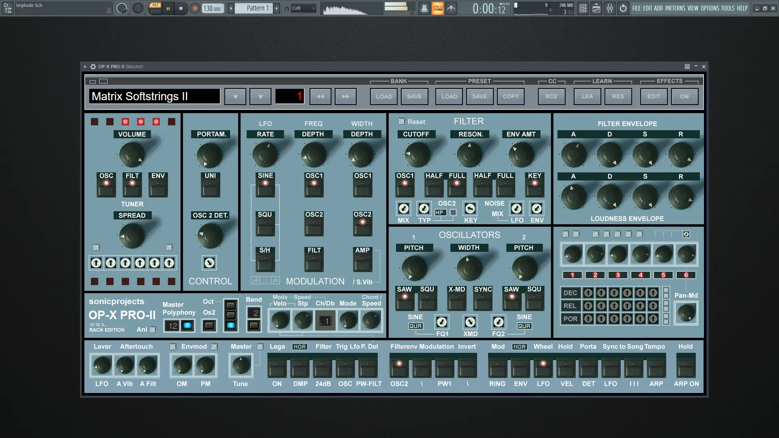Click the filter CUTOFF knob
779x438 pixels.
click(417, 155)
